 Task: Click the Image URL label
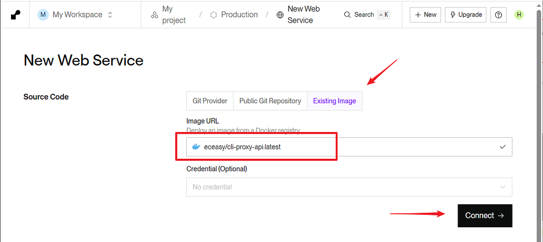[203, 121]
